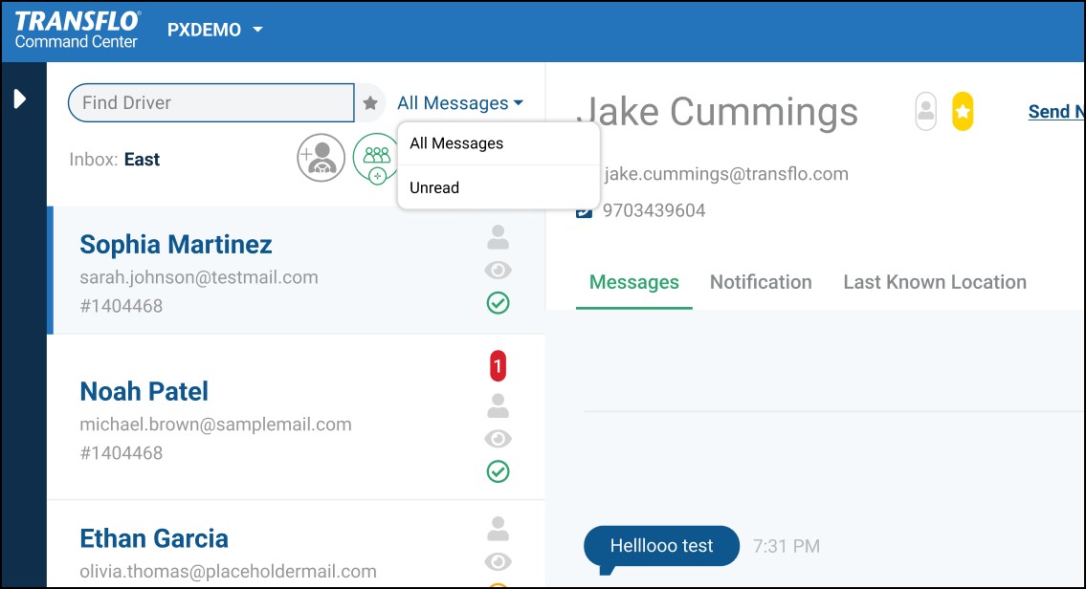This screenshot has width=1086, height=589.
Task: Click Jake Cummings' yellow star favorite icon
Action: click(x=963, y=112)
